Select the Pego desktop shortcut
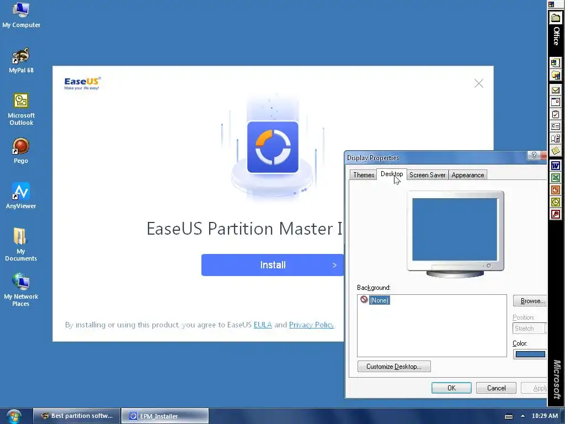Screen dimensions: 565x424 21,151
